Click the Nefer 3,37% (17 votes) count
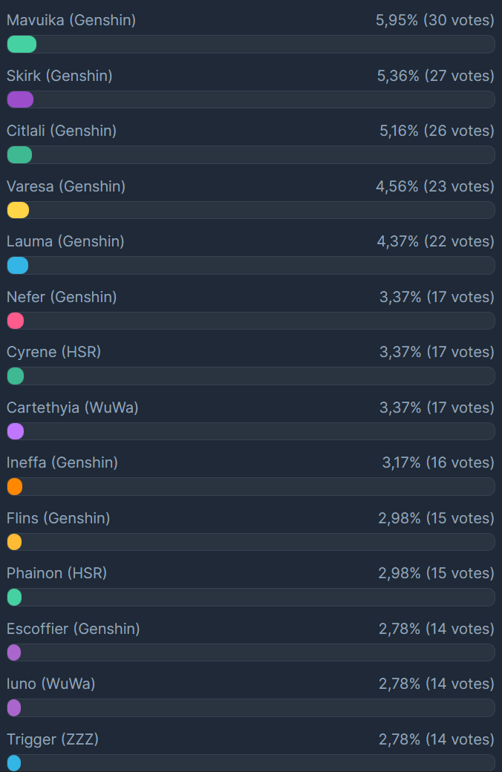Screen dimensions: 502x772 (x=437, y=297)
